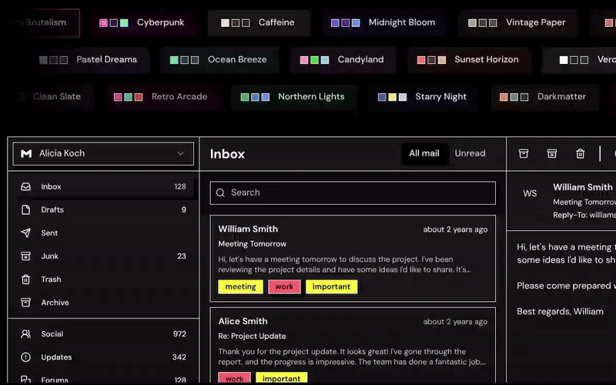This screenshot has height=385, width=616.
Task: Open the Trash folder label
Action: [x=51, y=280]
